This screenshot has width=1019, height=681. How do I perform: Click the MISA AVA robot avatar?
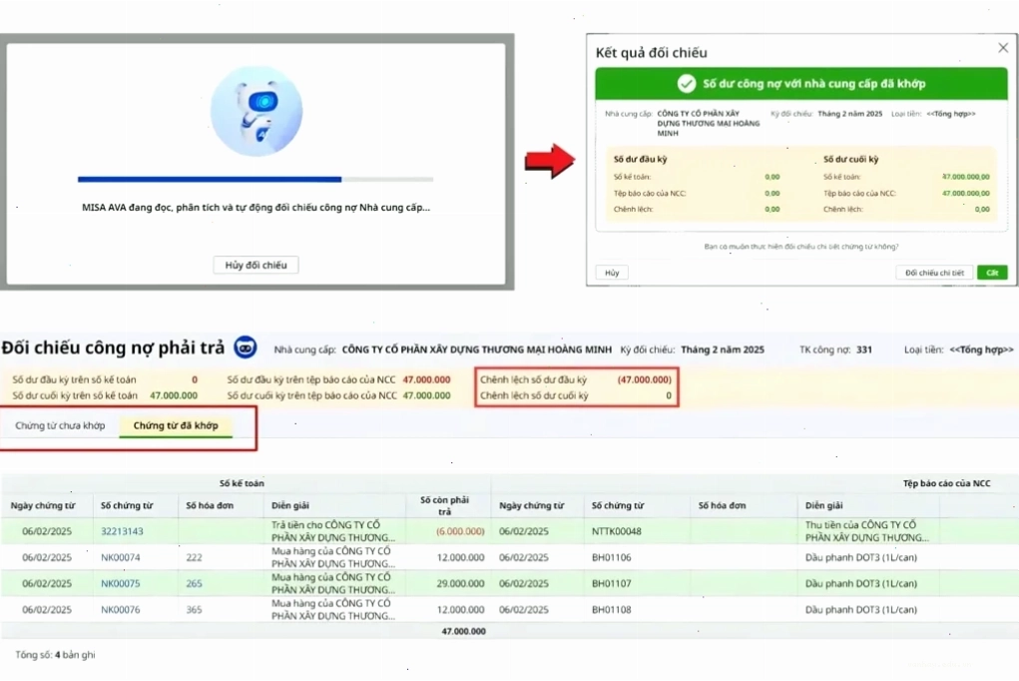(x=256, y=111)
